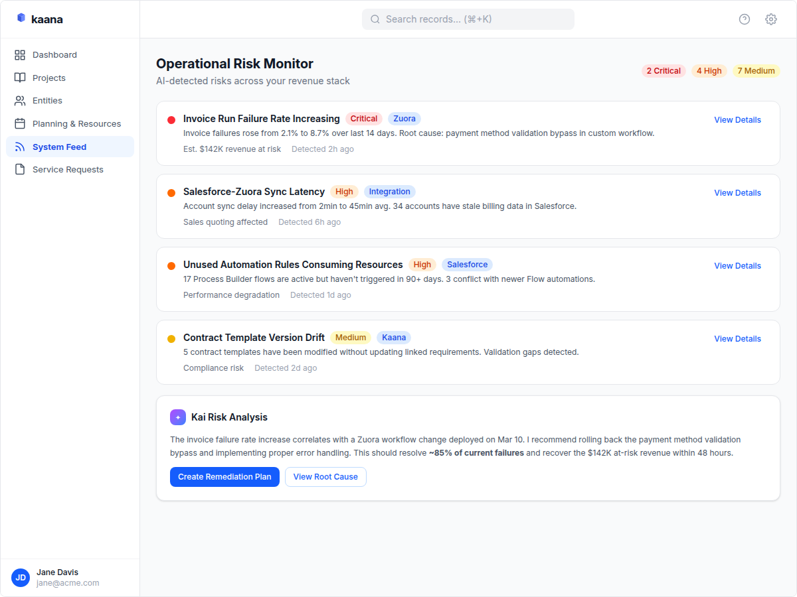Click the 2 Critical summary badge
The height and width of the screenshot is (597, 797).
click(664, 71)
